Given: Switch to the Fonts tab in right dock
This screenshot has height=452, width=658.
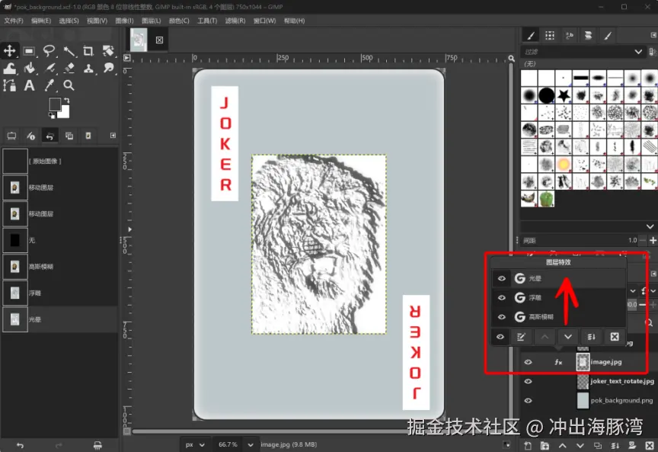Looking at the screenshot, I should tap(570, 36).
